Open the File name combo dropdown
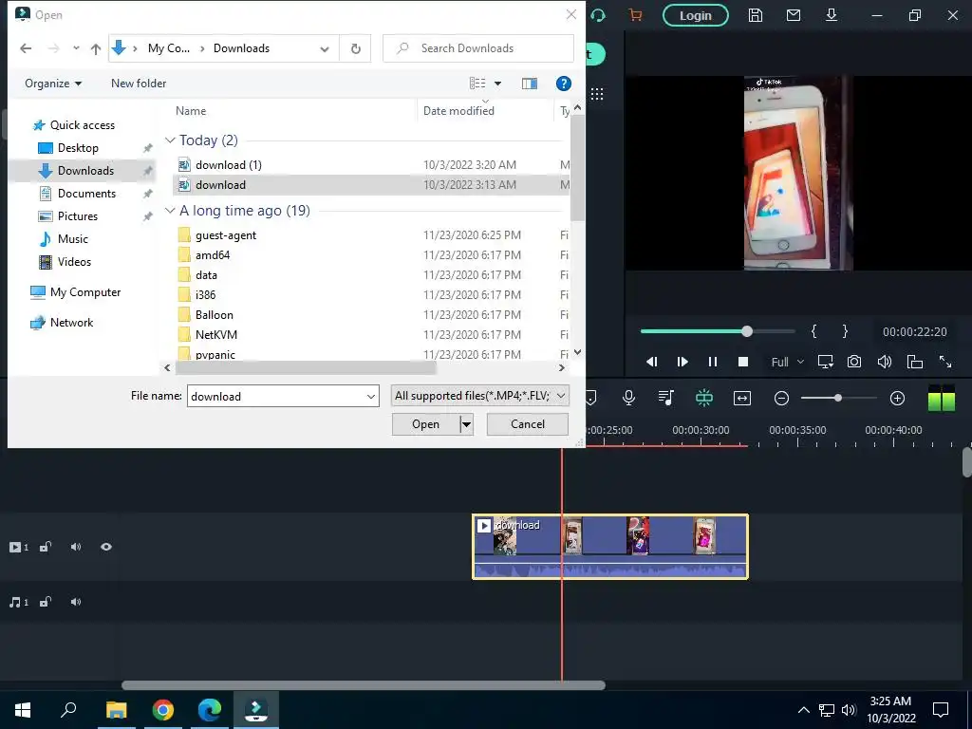This screenshot has width=972, height=729. [371, 396]
